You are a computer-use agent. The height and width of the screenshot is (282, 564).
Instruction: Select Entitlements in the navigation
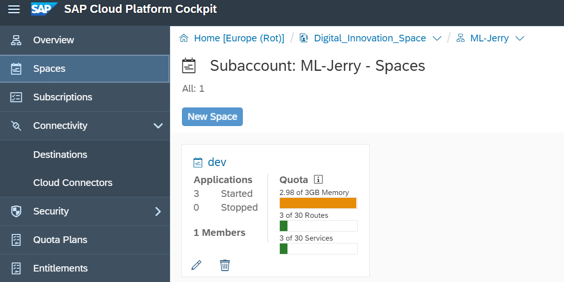coord(60,268)
